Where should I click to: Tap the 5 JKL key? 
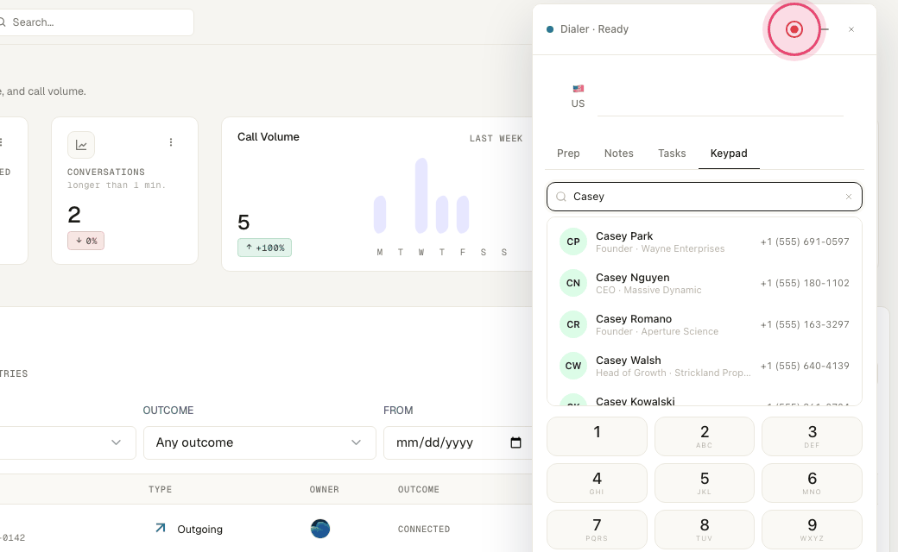click(705, 483)
